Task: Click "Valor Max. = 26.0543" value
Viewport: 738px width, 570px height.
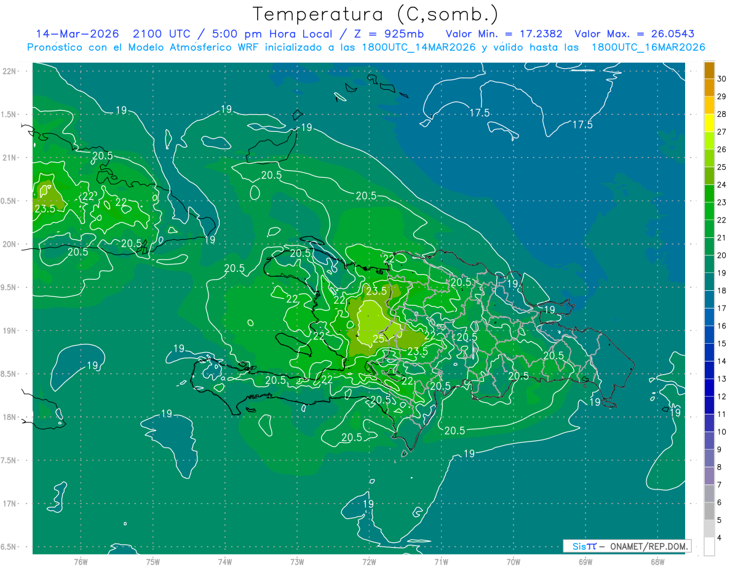Action: [634, 34]
